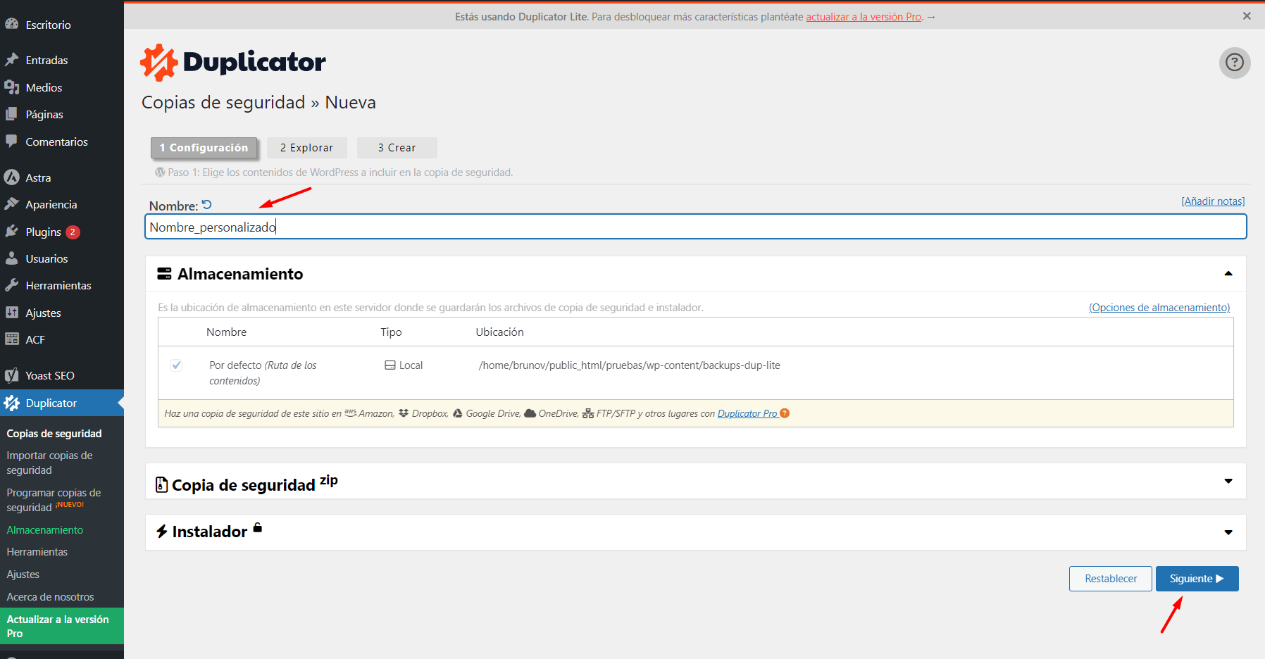Click the Duplicator logo at page top
The image size is (1265, 659).
pos(233,63)
